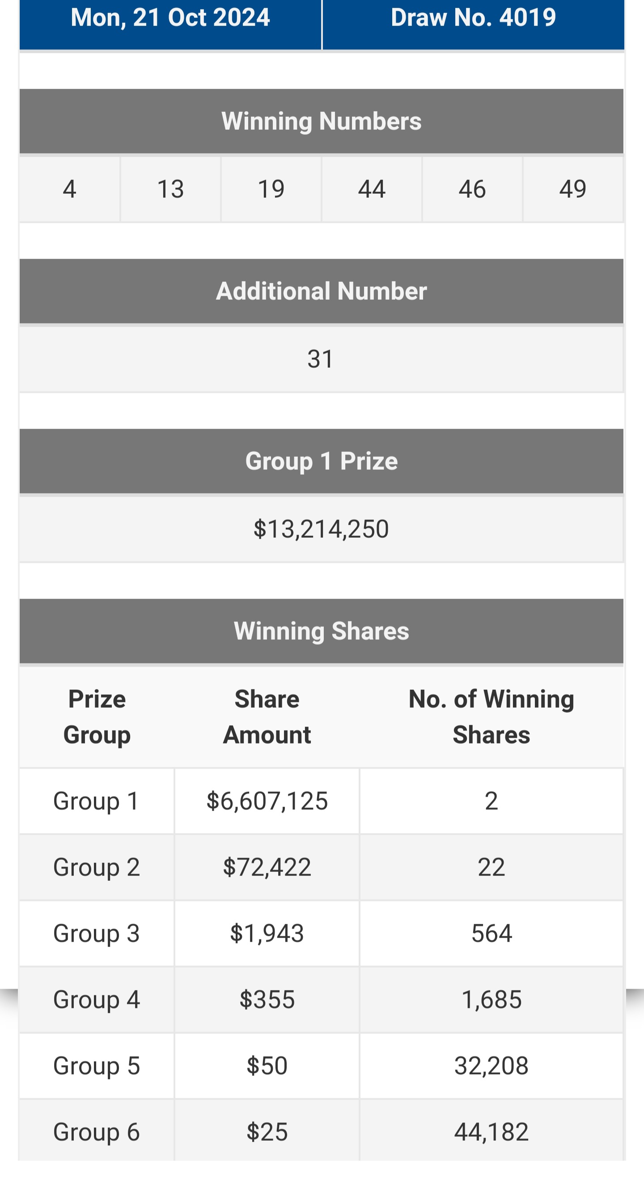This screenshot has width=644, height=1181.
Task: Click the Group 1 Prize header
Action: (x=321, y=461)
